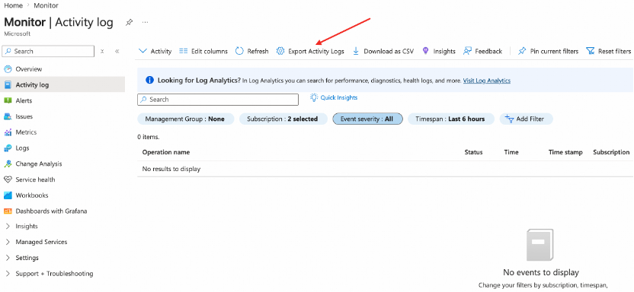634x292 pixels.
Task: Collapse the sidebar with the double chevron
Action: click(117, 51)
